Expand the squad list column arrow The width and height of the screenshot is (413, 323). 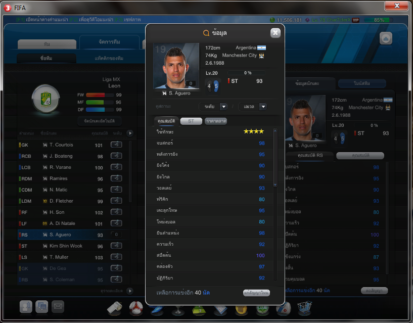[130, 133]
